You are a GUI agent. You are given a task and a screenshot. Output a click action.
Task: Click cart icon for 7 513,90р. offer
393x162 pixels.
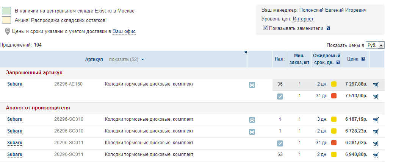[376, 96]
